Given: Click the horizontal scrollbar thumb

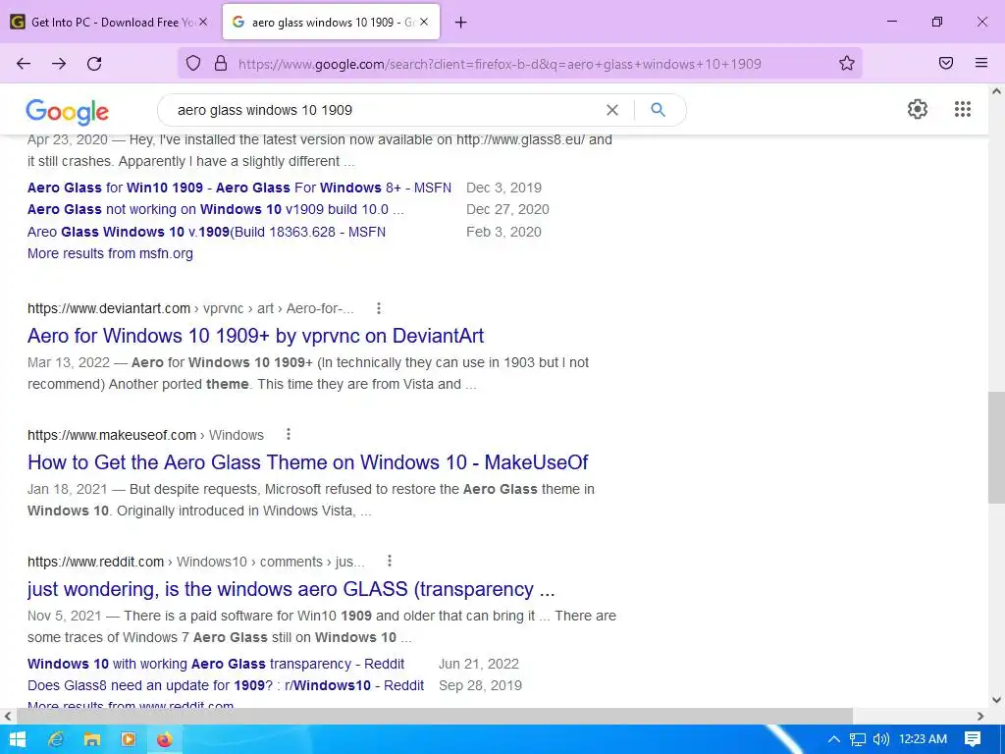Looking at the screenshot, I should 435,716.
